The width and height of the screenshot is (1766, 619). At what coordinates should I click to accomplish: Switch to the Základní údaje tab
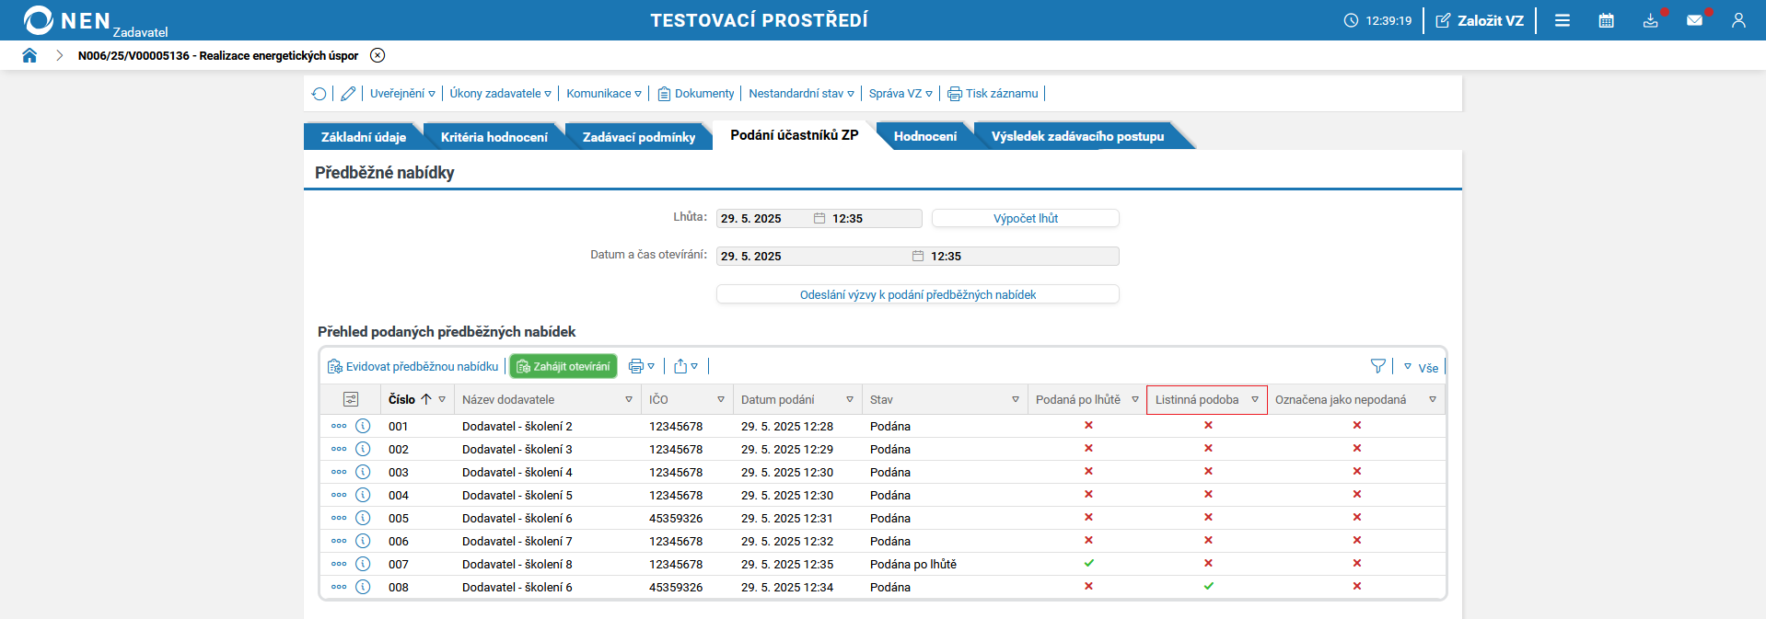363,136
